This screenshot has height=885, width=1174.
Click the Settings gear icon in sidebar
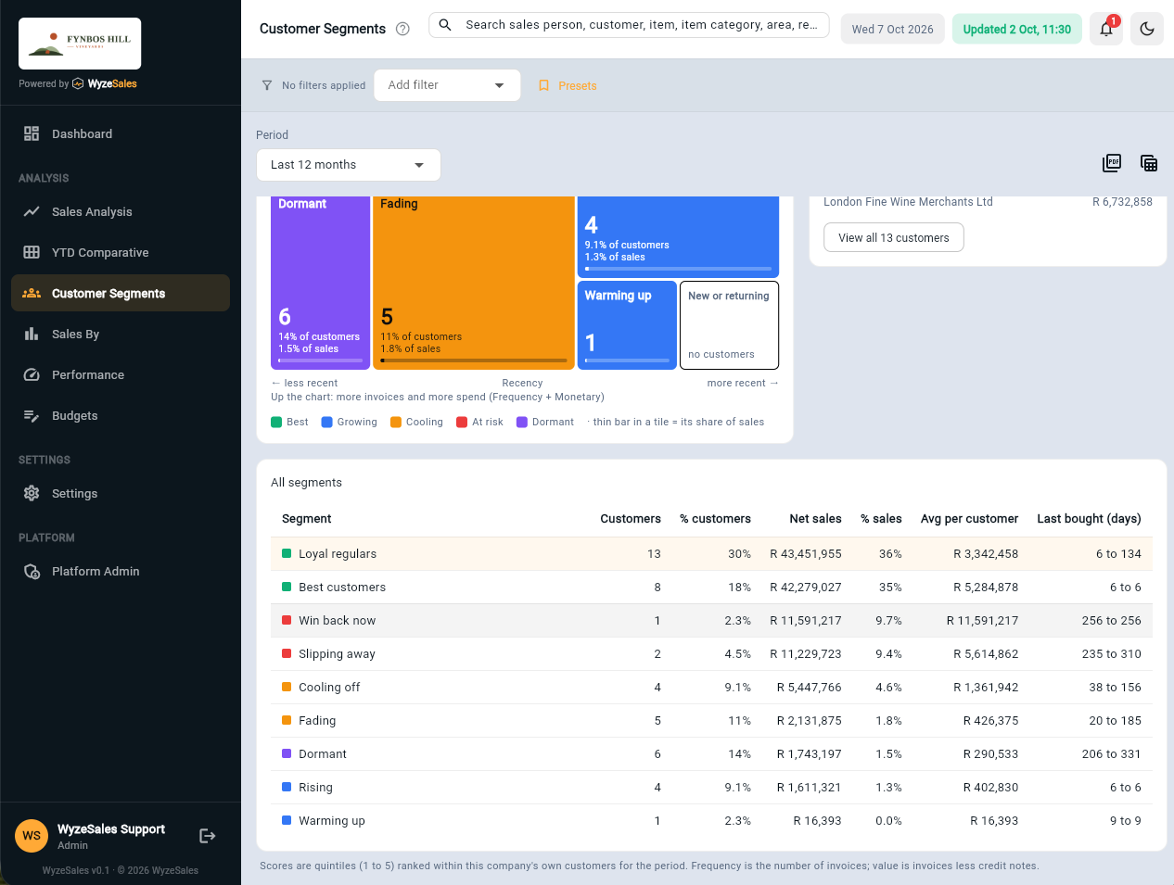tap(32, 493)
